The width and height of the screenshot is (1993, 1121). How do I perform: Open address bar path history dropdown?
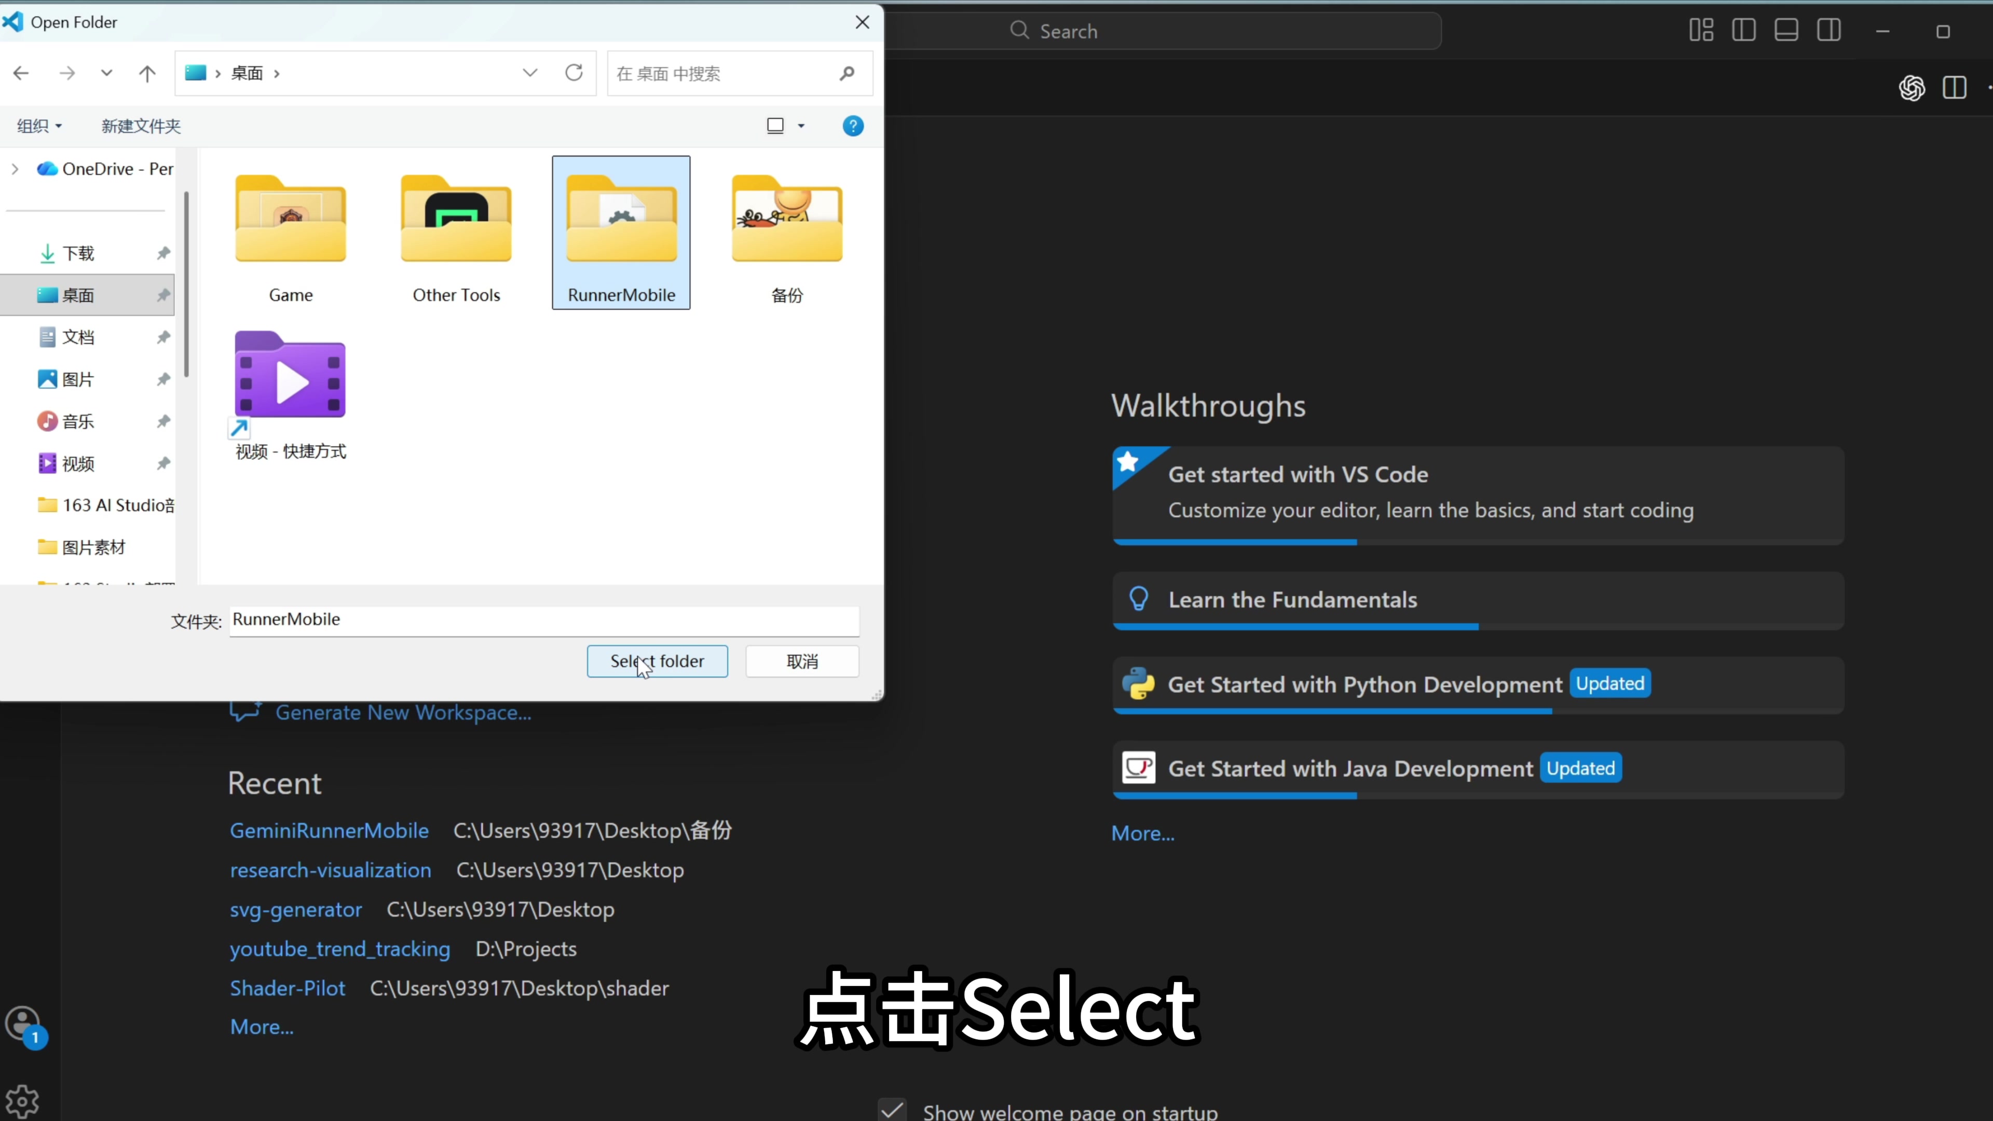click(530, 73)
